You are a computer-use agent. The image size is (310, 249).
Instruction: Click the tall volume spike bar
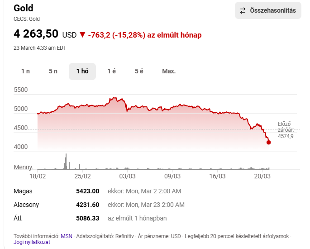[x=66, y=161]
